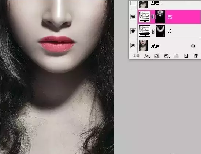Click the link layers chain icon
This screenshot has height=154, width=201.
(x=136, y=56)
